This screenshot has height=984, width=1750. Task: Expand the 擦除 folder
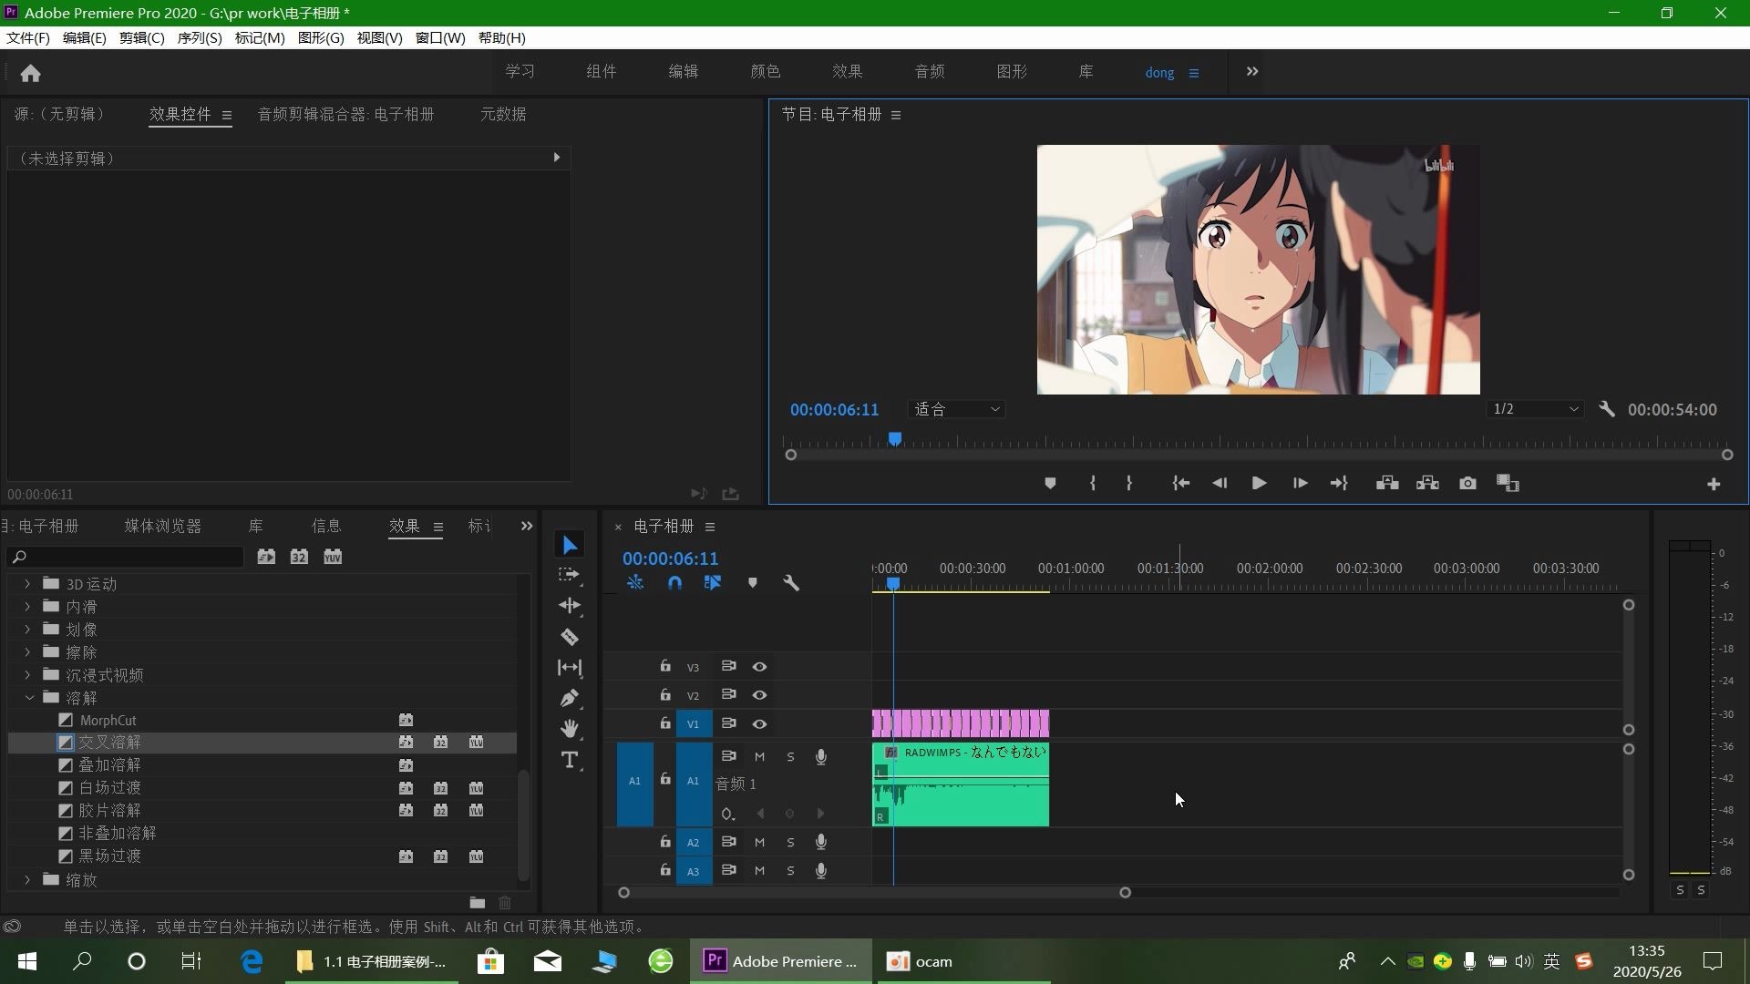(27, 652)
